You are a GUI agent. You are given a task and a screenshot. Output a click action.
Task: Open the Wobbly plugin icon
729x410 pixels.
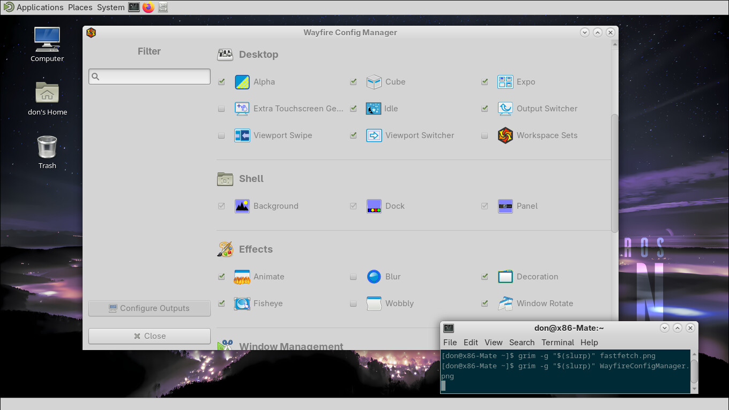(374, 303)
